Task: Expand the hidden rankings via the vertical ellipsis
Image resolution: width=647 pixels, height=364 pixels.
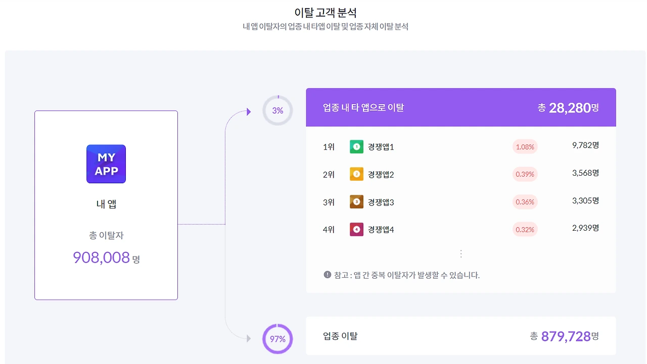Action: tap(460, 252)
